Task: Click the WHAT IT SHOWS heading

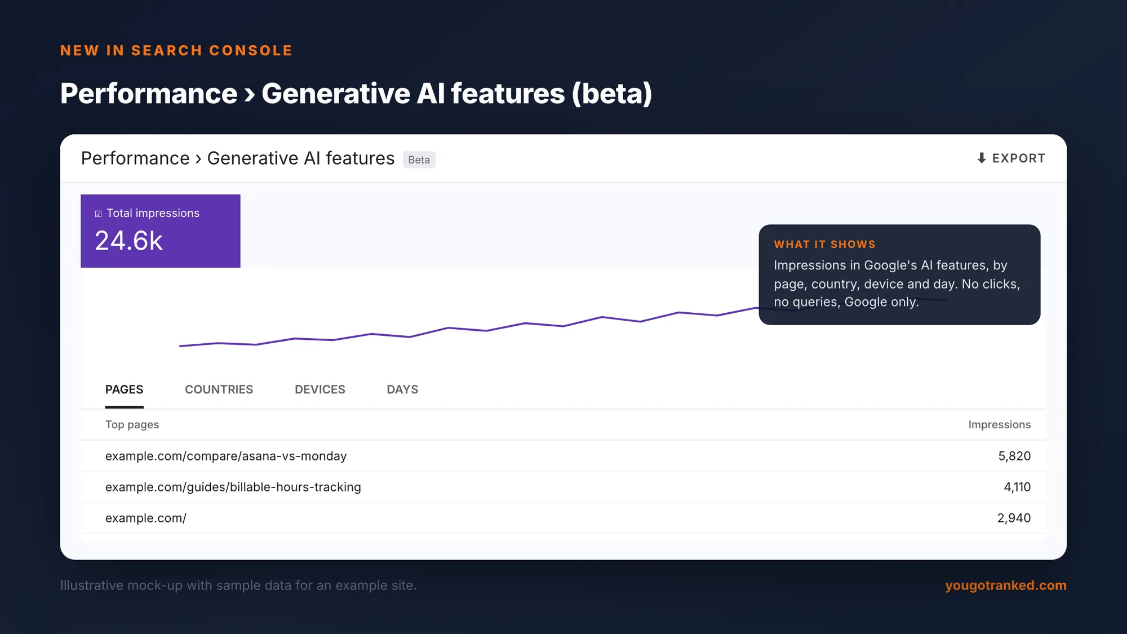Action: (x=824, y=245)
